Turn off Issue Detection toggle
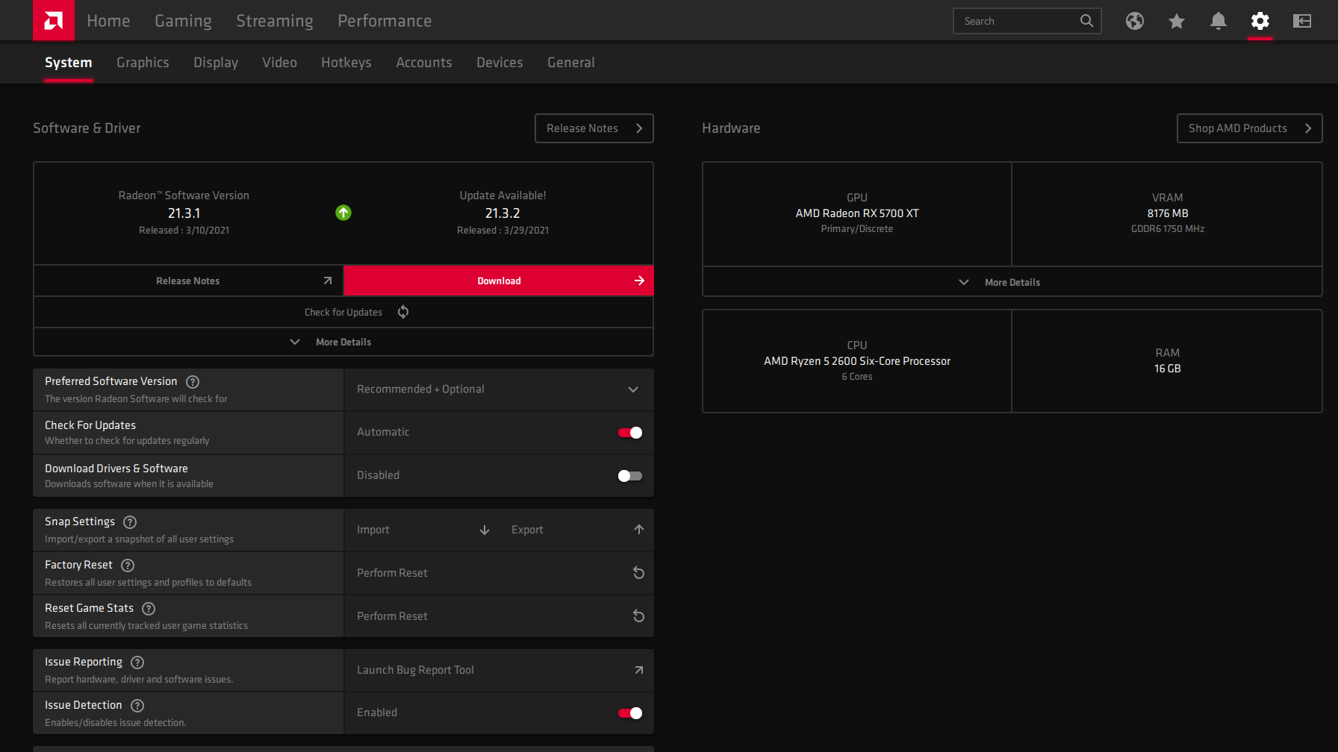 click(629, 713)
